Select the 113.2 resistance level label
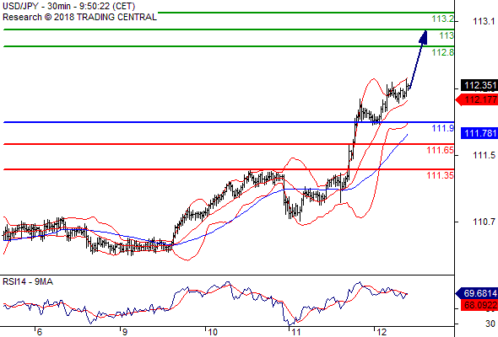Image resolution: width=498 pixels, height=337 pixels. click(443, 19)
